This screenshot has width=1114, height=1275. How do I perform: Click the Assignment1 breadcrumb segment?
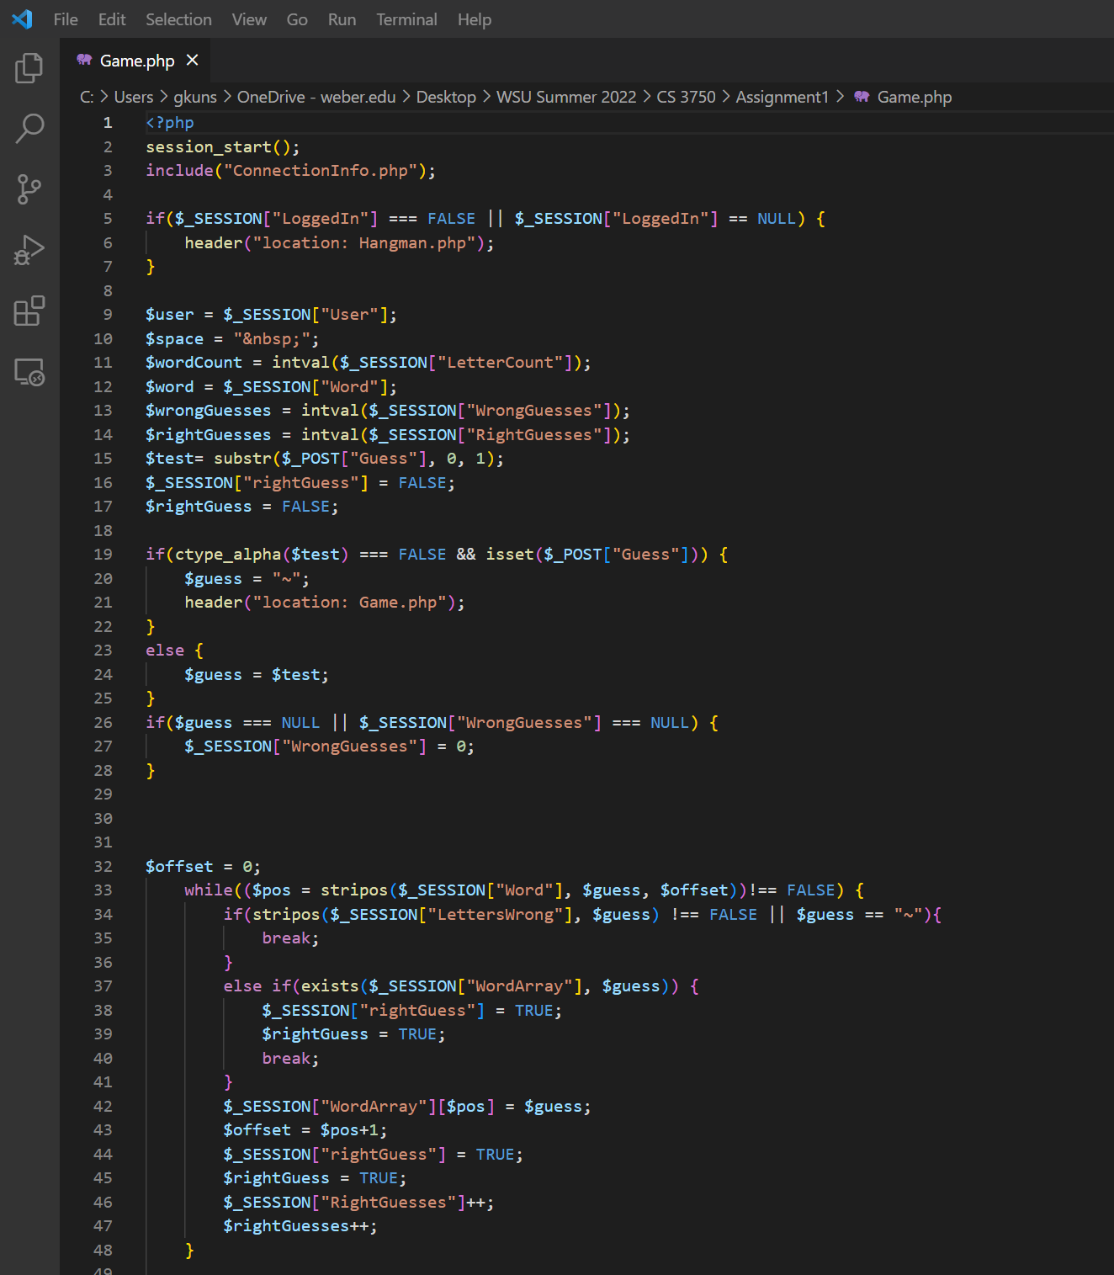click(782, 97)
